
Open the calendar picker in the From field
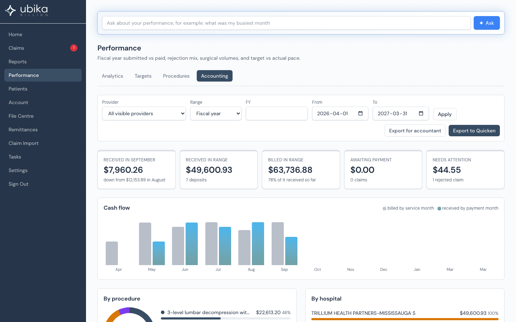coord(360,113)
